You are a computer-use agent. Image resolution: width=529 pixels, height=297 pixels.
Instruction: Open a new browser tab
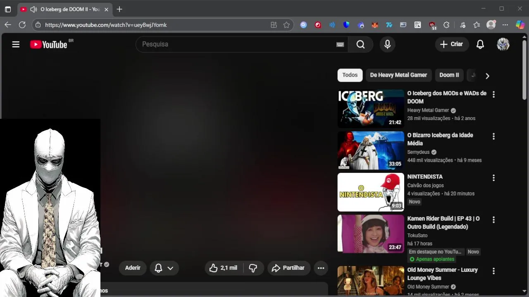coord(119,9)
